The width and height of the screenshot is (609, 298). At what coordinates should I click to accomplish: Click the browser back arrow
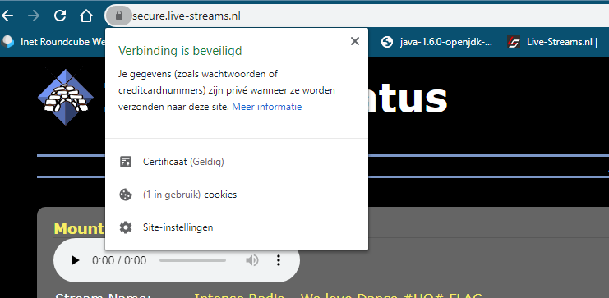point(7,16)
